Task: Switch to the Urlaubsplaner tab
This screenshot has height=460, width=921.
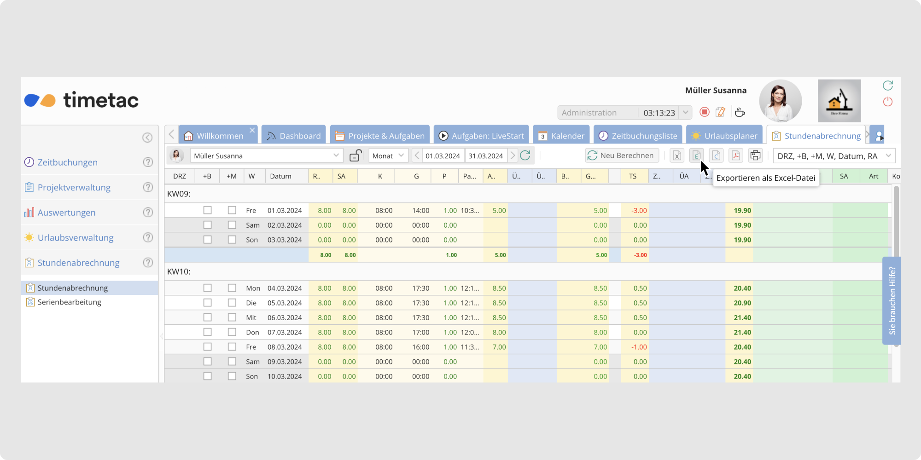Action: [724, 136]
